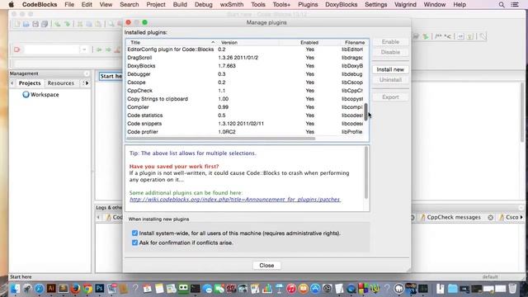The image size is (528, 297).
Task: Sort plugins by Version column header
Action: click(247, 42)
